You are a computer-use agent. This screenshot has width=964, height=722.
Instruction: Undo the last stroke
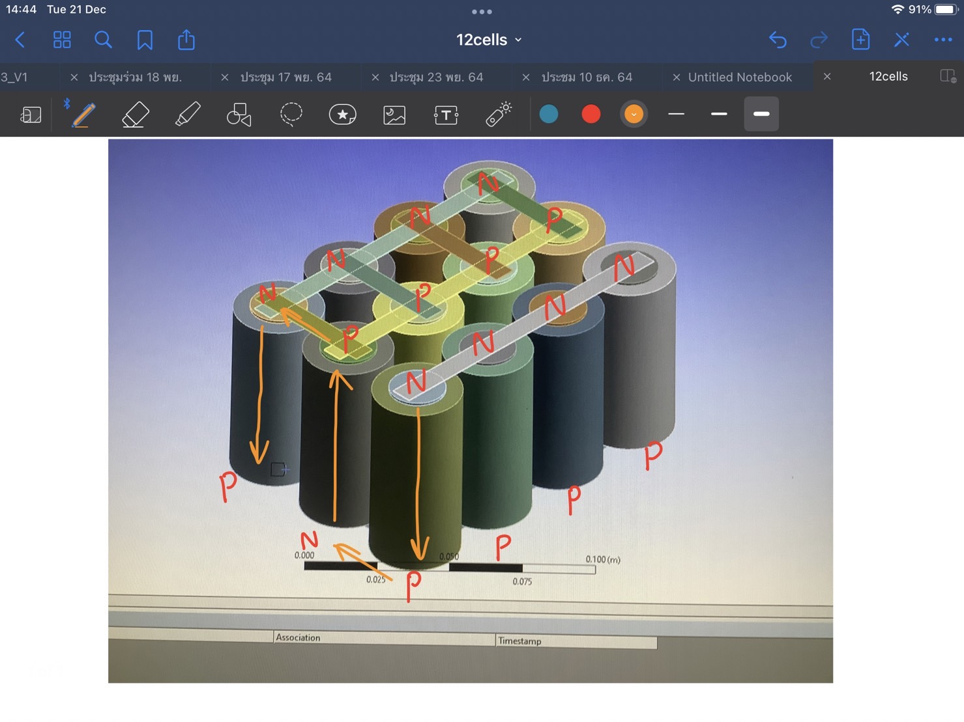point(778,40)
